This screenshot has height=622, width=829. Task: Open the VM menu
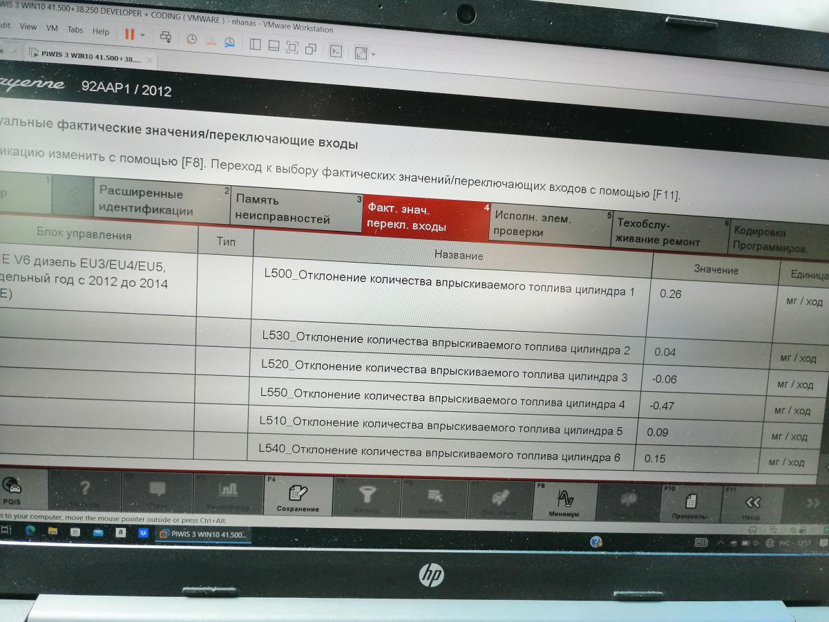pos(52,28)
